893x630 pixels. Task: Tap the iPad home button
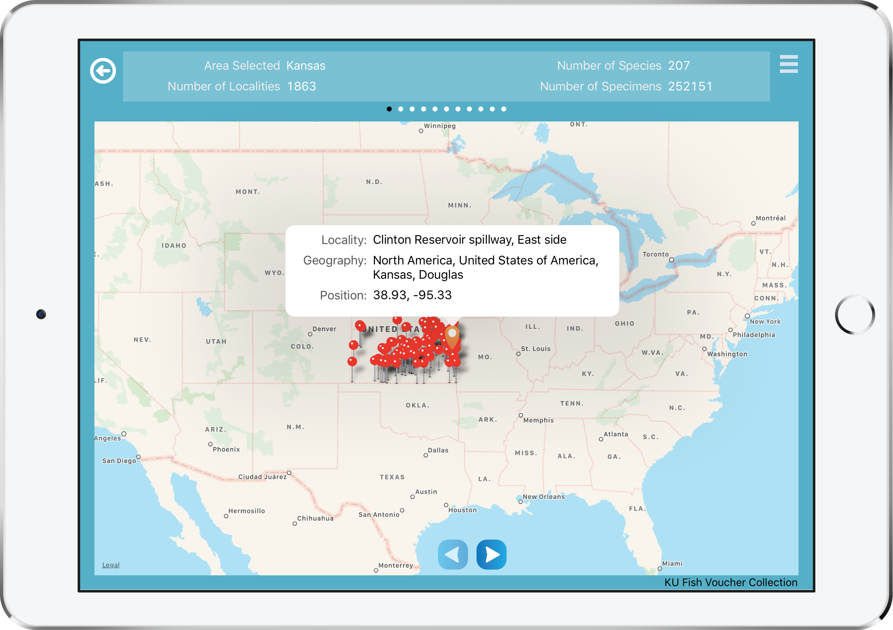point(854,314)
